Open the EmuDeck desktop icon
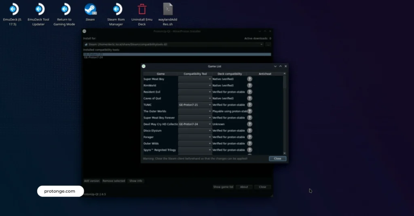Screen dimensions: 414x216 pyautogui.click(x=13, y=9)
